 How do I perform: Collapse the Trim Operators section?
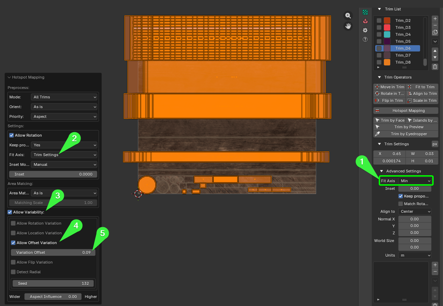(380, 77)
